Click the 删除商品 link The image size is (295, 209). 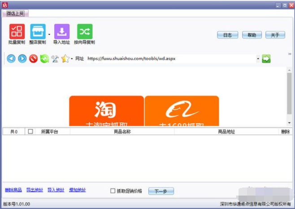coord(13,190)
